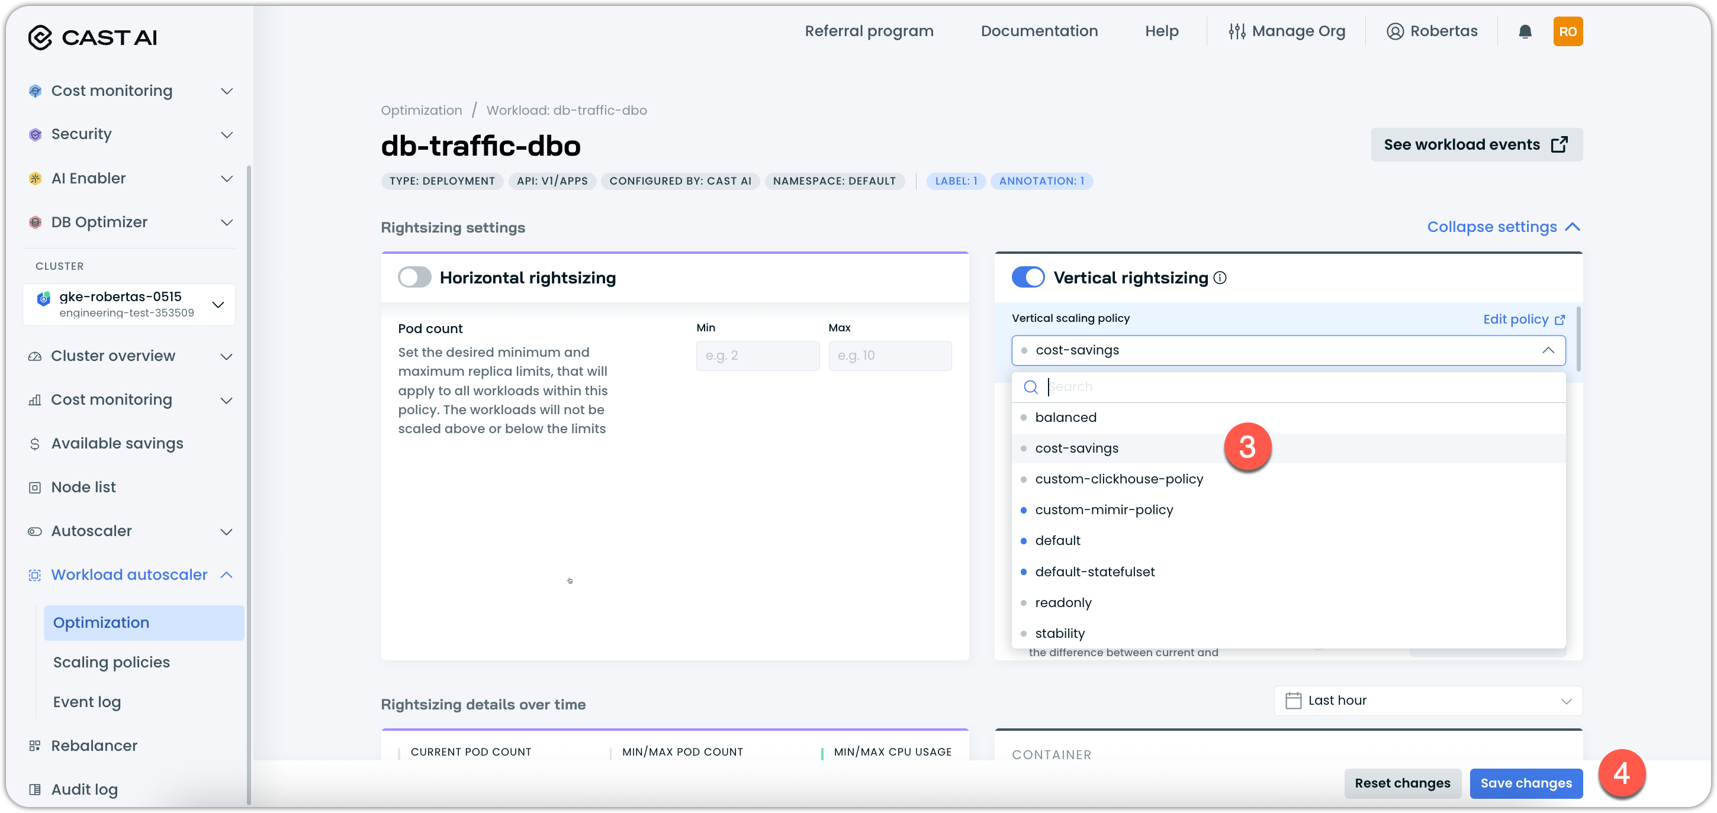Click the search magnifier icon in policy dropdown
This screenshot has height=813, width=1717.
(x=1030, y=387)
